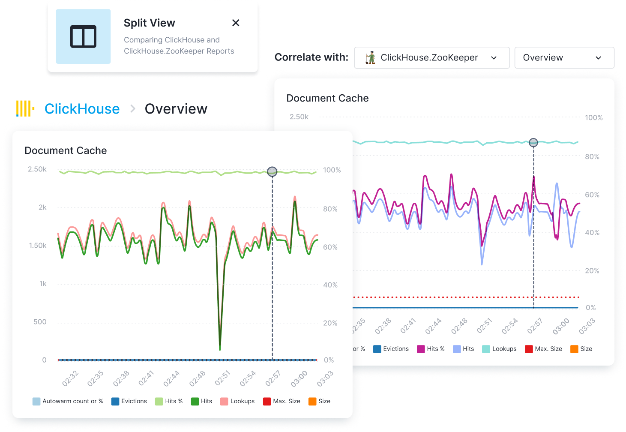Screen dimensions: 626x432
Task: Click the 80% label on ZooKeeper chart axis
Action: click(592, 156)
